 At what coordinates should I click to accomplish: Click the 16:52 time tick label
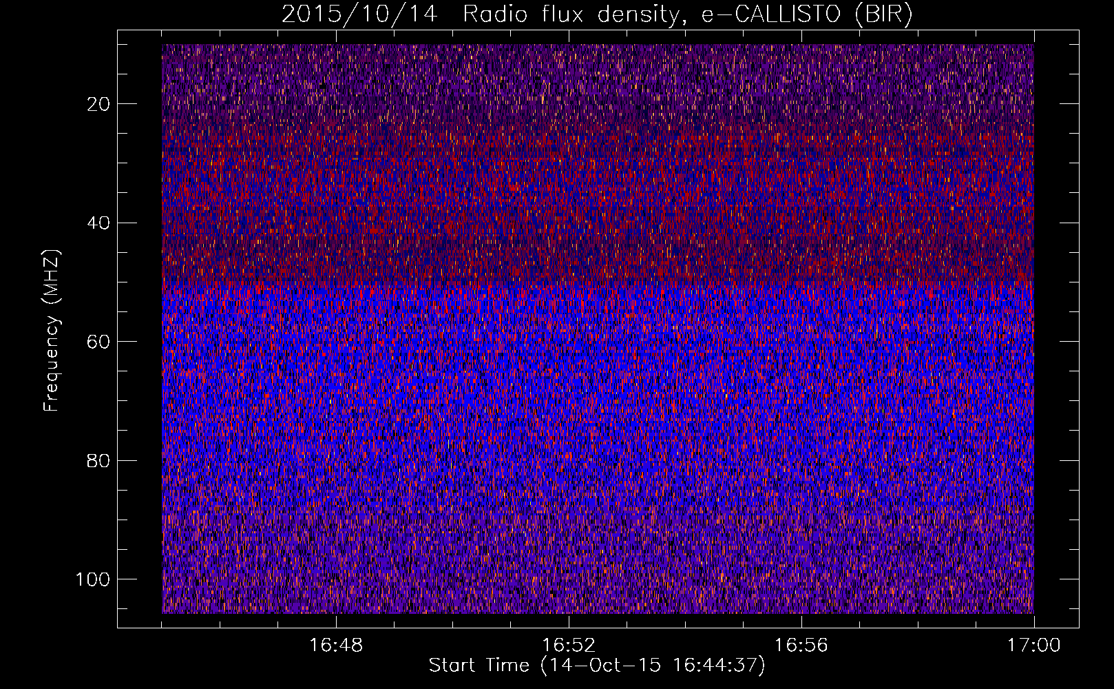tap(569, 646)
